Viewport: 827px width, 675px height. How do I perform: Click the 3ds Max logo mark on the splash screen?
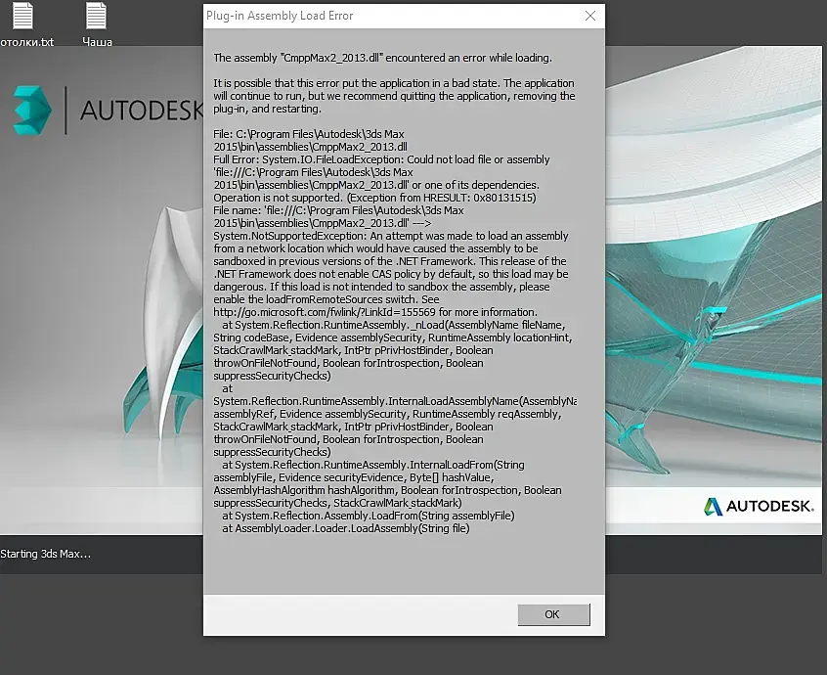click(x=32, y=111)
